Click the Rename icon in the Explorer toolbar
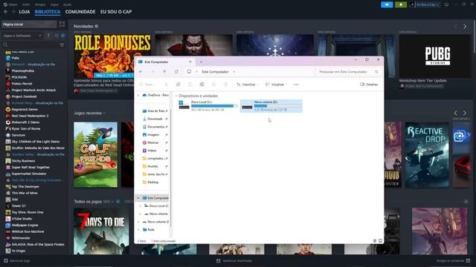The width and height of the screenshot is (476, 267). point(202,85)
